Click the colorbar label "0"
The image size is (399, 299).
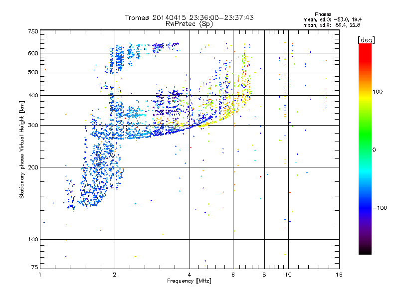[x=374, y=149]
